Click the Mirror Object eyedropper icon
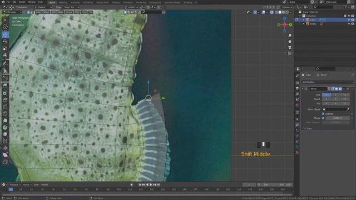 tap(348, 109)
